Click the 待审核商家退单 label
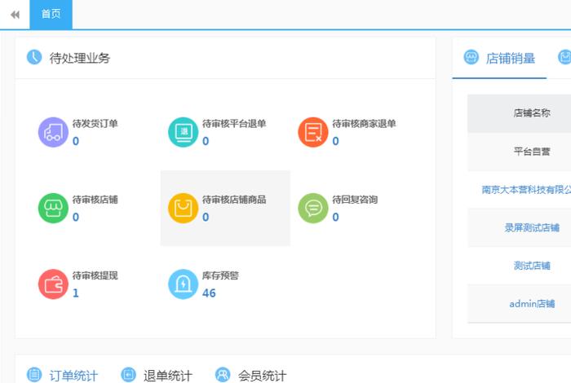This screenshot has height=383, width=571. (364, 124)
